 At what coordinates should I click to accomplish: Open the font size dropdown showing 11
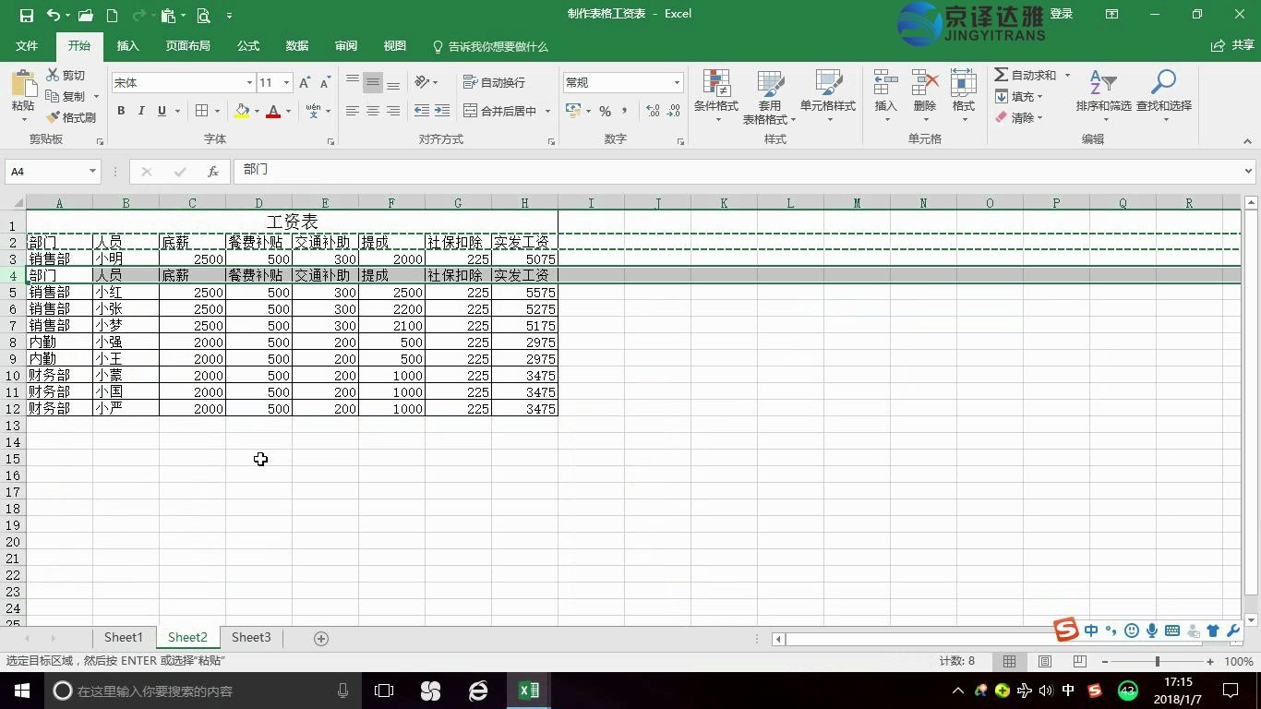pos(286,83)
